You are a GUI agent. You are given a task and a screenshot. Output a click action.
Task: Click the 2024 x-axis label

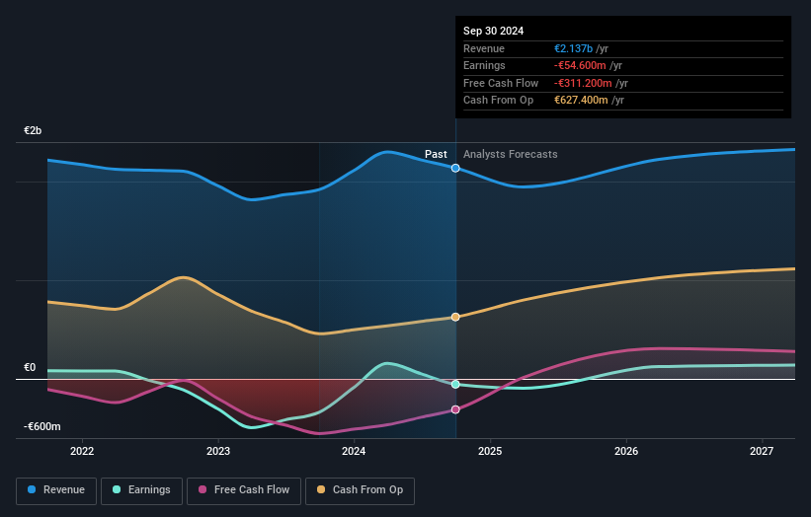pos(354,452)
